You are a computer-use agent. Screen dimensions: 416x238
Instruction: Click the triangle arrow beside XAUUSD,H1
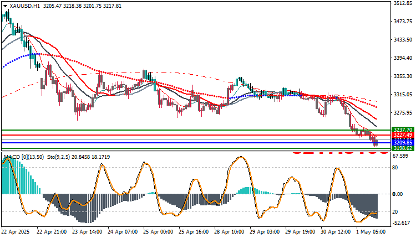click(5, 6)
